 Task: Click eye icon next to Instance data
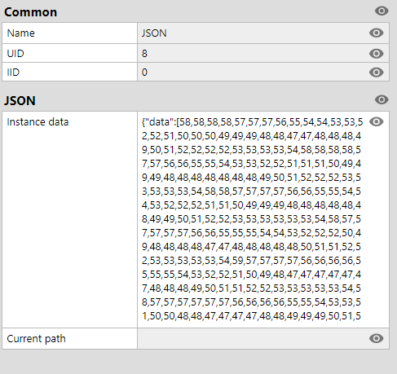pos(377,121)
